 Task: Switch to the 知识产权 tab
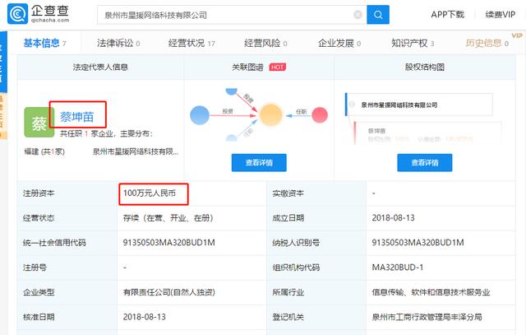413,43
